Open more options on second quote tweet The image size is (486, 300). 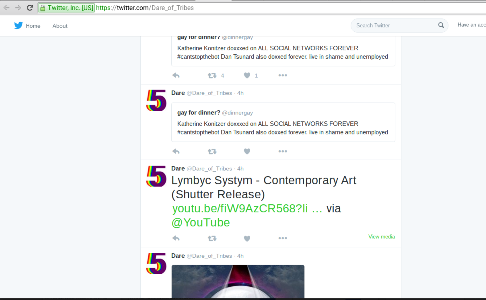(x=283, y=151)
